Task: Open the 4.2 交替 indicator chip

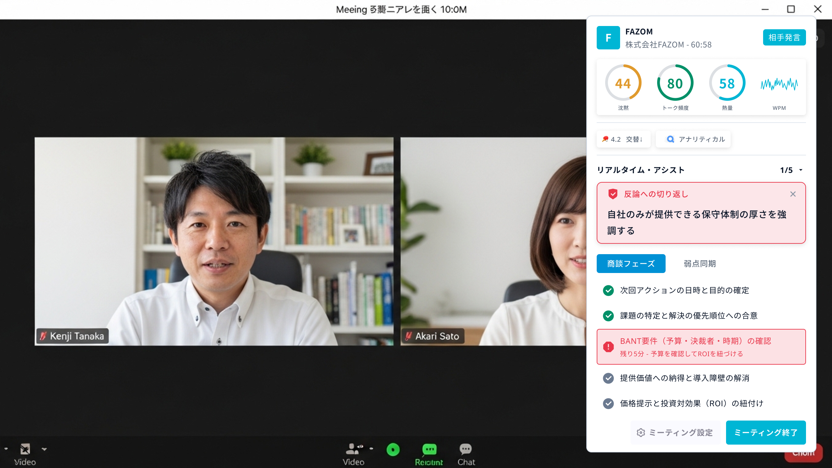Action: point(623,139)
